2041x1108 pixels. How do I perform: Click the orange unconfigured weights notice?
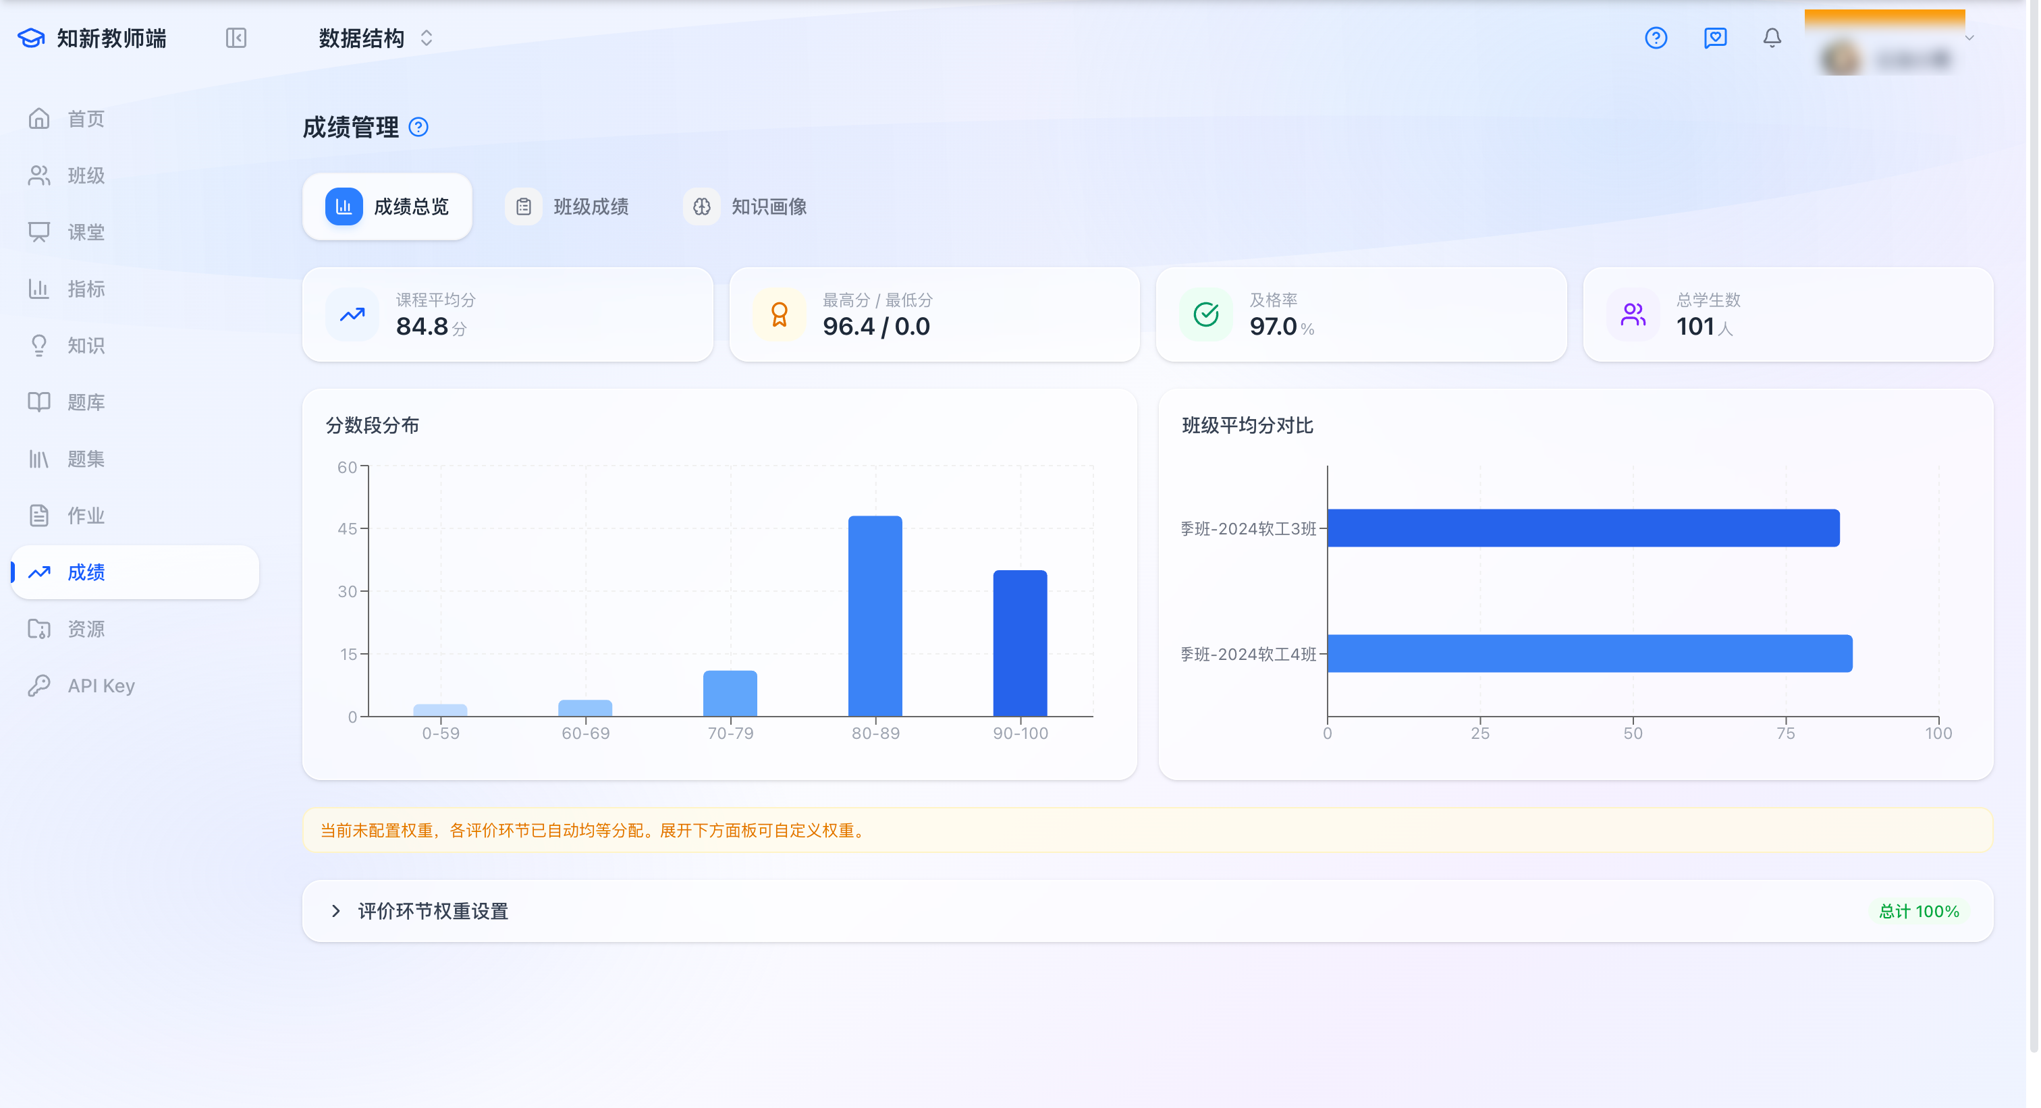(x=1147, y=831)
